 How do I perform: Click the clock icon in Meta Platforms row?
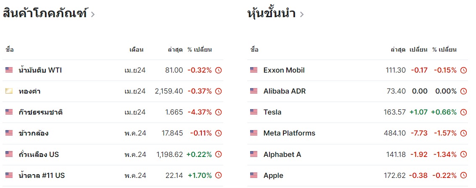pos(463,133)
